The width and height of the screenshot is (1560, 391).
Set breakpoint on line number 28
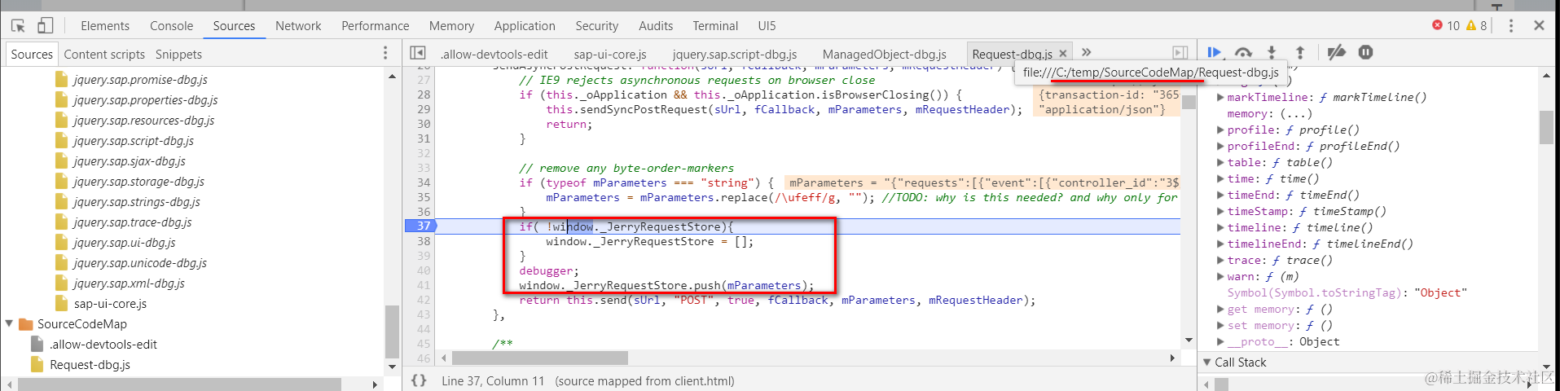click(x=424, y=94)
